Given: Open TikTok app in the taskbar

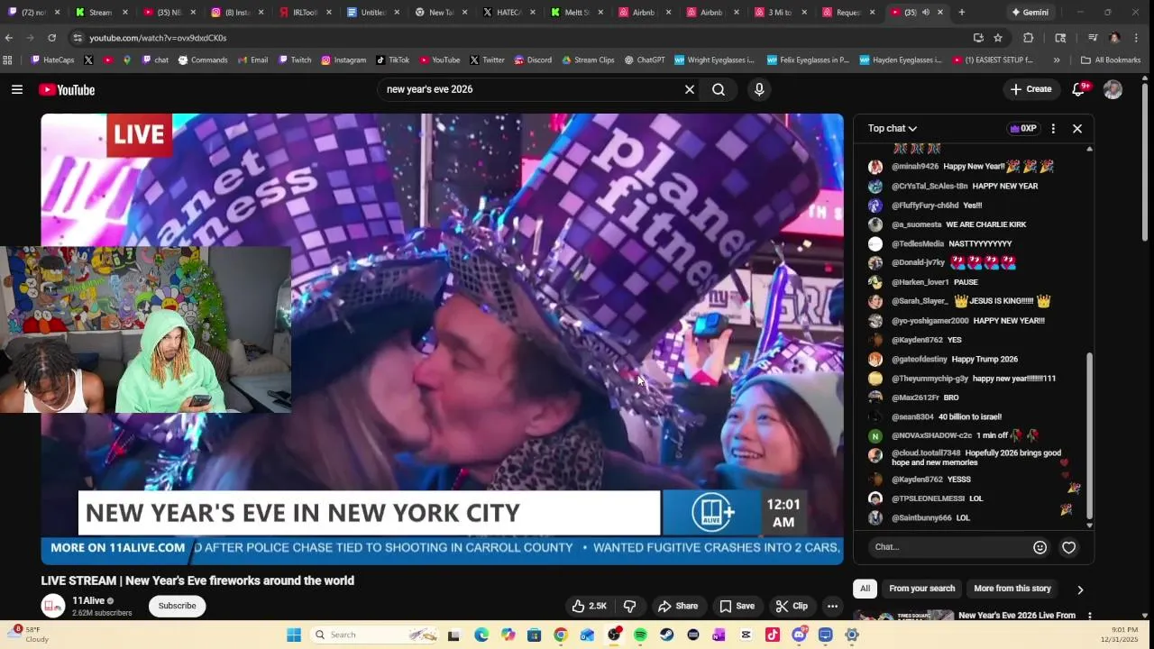Looking at the screenshot, I should point(773,635).
